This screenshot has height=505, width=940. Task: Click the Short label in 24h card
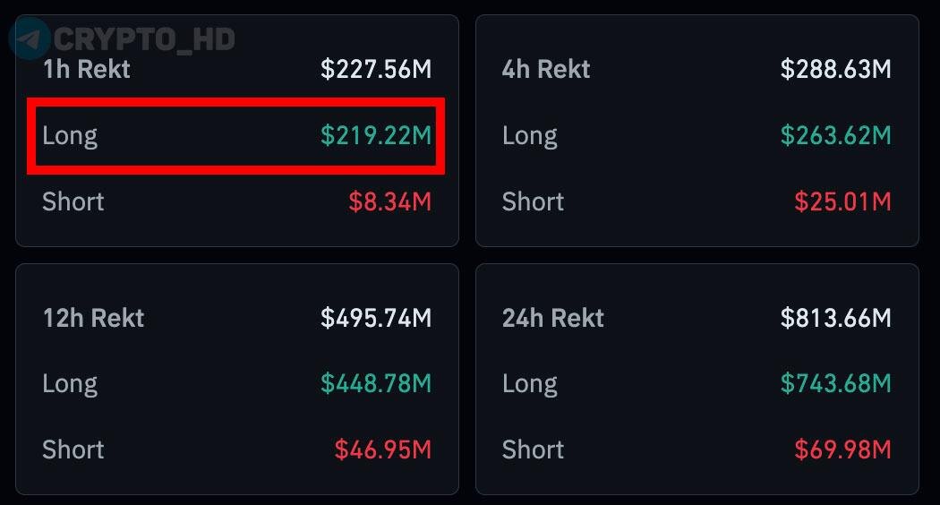(533, 449)
